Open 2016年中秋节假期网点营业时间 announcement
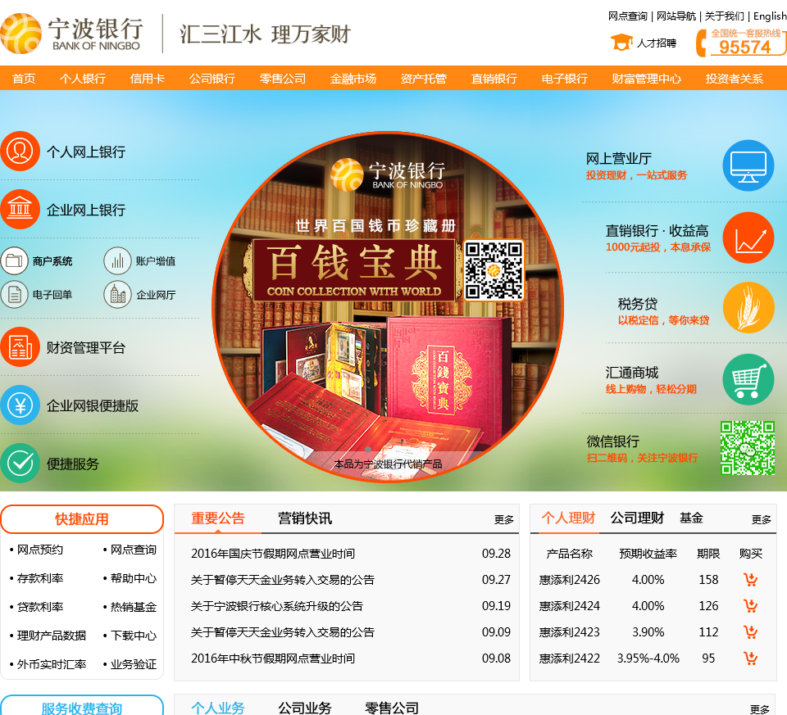 click(272, 658)
